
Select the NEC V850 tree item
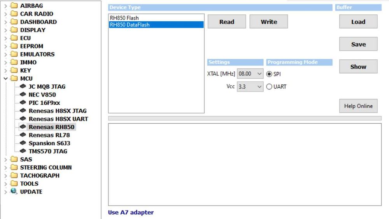pos(42,95)
